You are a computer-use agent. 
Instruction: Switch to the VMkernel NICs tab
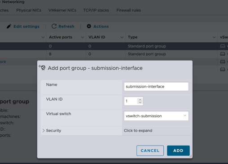coord(62,10)
